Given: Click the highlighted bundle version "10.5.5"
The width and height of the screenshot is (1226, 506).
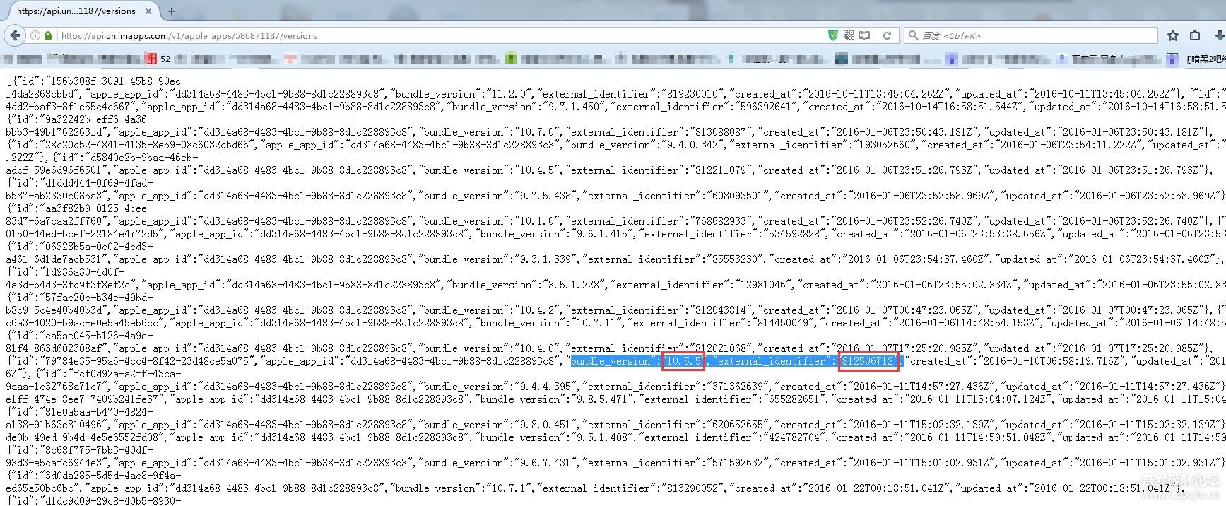Looking at the screenshot, I should (x=683, y=361).
